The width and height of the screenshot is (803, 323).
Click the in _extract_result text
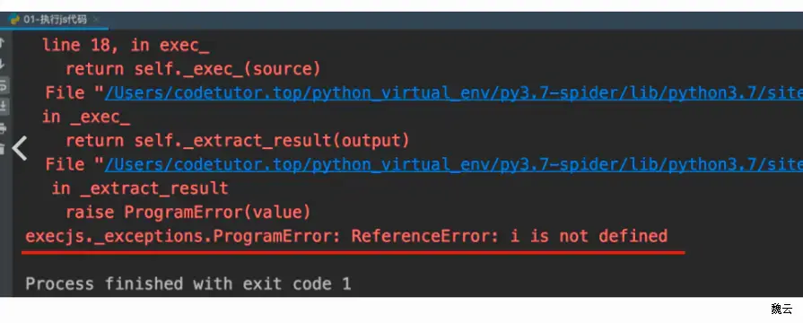(140, 188)
